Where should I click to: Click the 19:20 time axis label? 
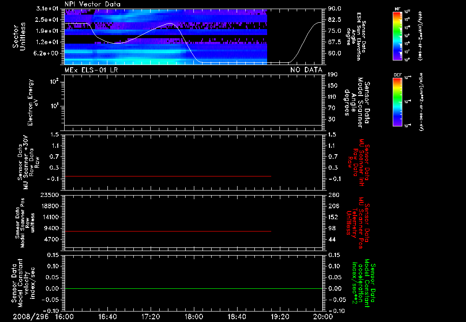click(280, 317)
